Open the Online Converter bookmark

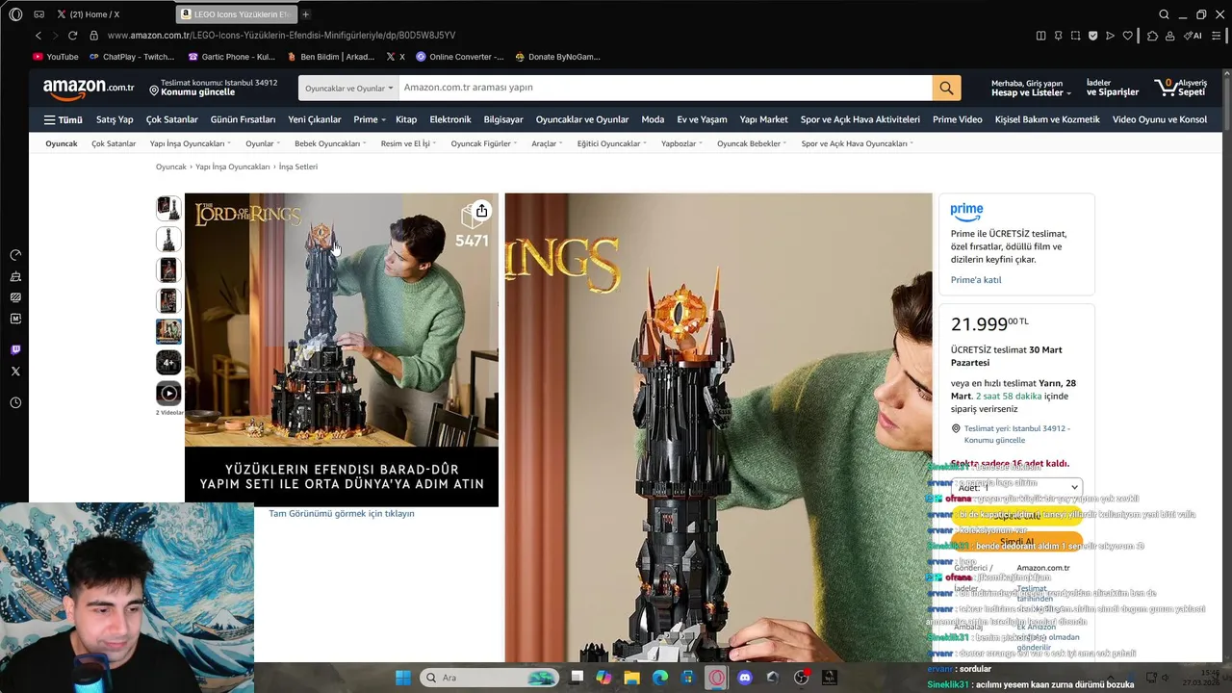459,57
